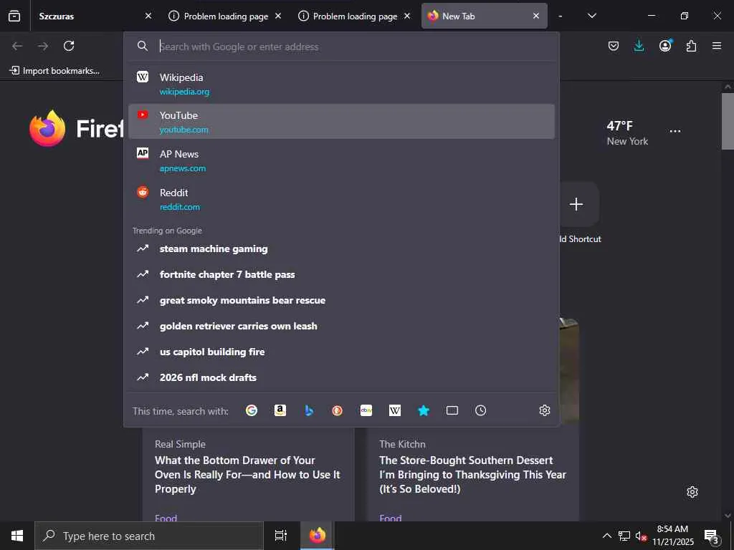The height and width of the screenshot is (550, 734).
Task: Search this time with Google
Action: click(x=252, y=410)
